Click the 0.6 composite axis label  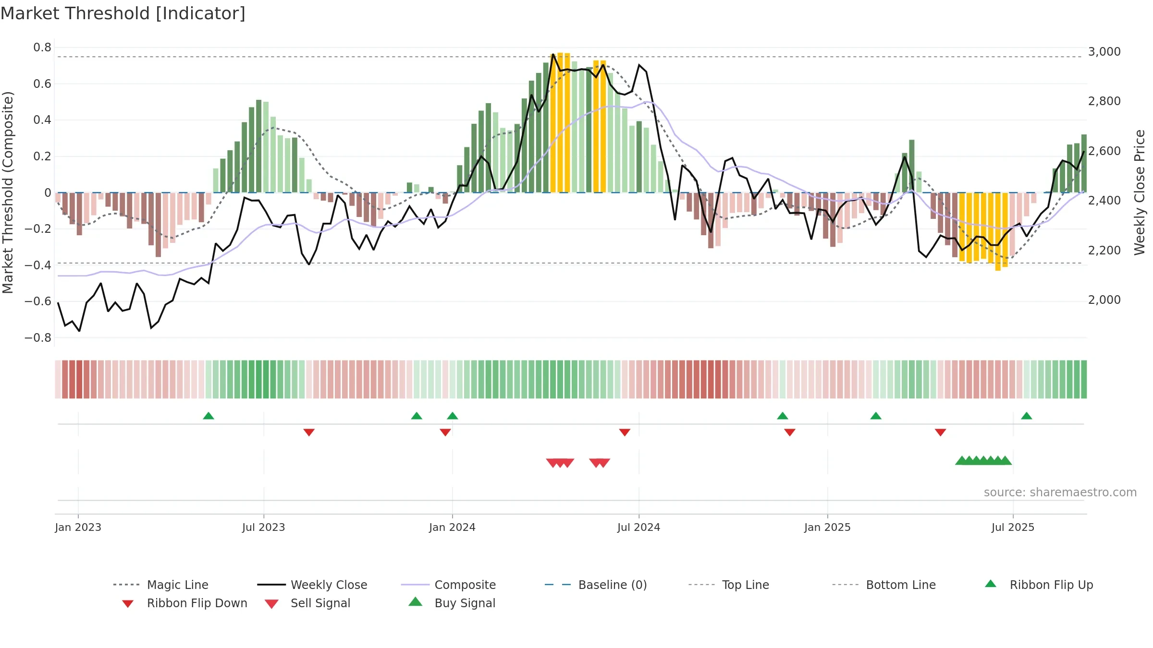(x=42, y=84)
